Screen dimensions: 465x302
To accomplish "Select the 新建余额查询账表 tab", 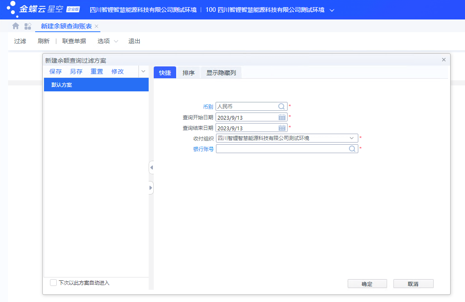I will pyautogui.click(x=66, y=26).
